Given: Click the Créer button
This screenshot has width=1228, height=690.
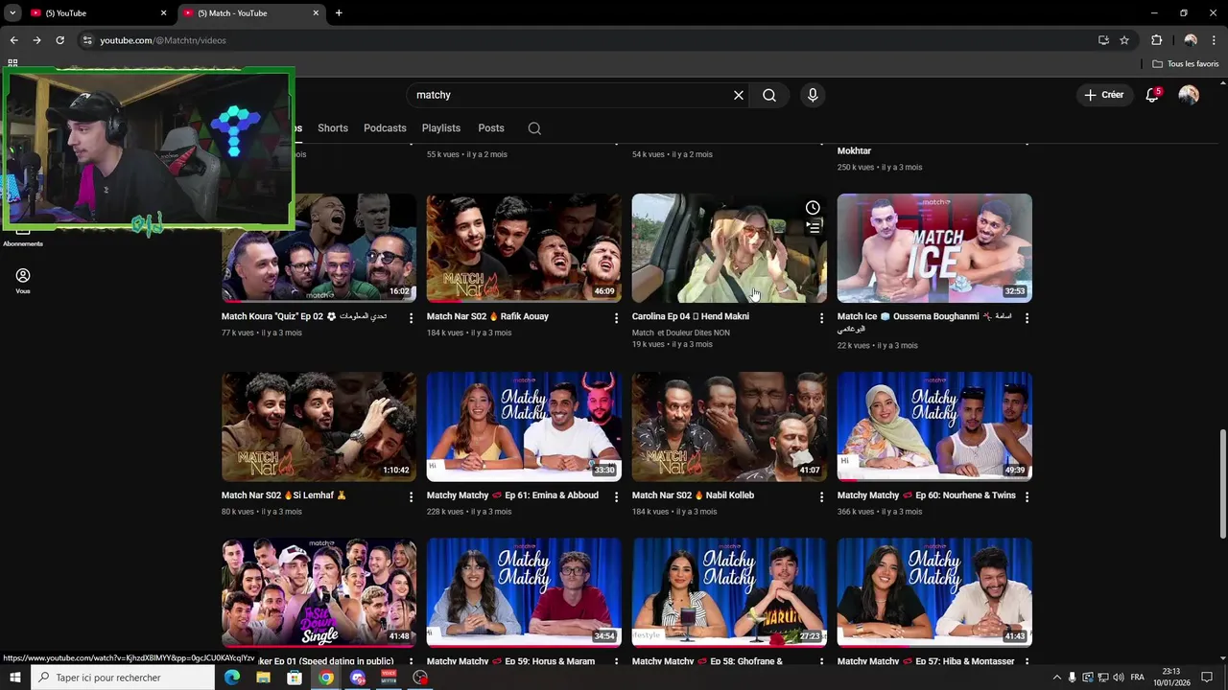Looking at the screenshot, I should point(1104,95).
